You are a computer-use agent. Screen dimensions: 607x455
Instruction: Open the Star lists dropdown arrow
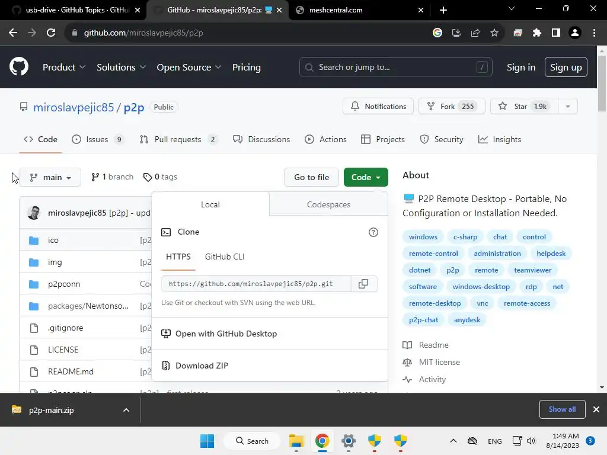tap(568, 107)
